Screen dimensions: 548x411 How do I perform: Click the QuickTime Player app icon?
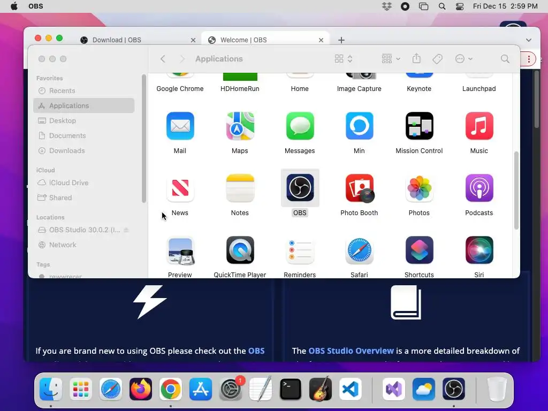[x=240, y=250]
